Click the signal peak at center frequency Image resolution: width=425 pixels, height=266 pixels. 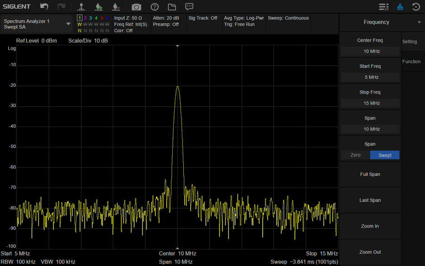click(x=178, y=86)
